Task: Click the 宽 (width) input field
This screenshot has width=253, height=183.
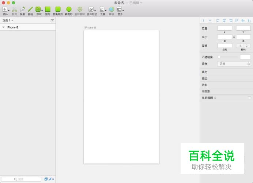Action: [224, 37]
